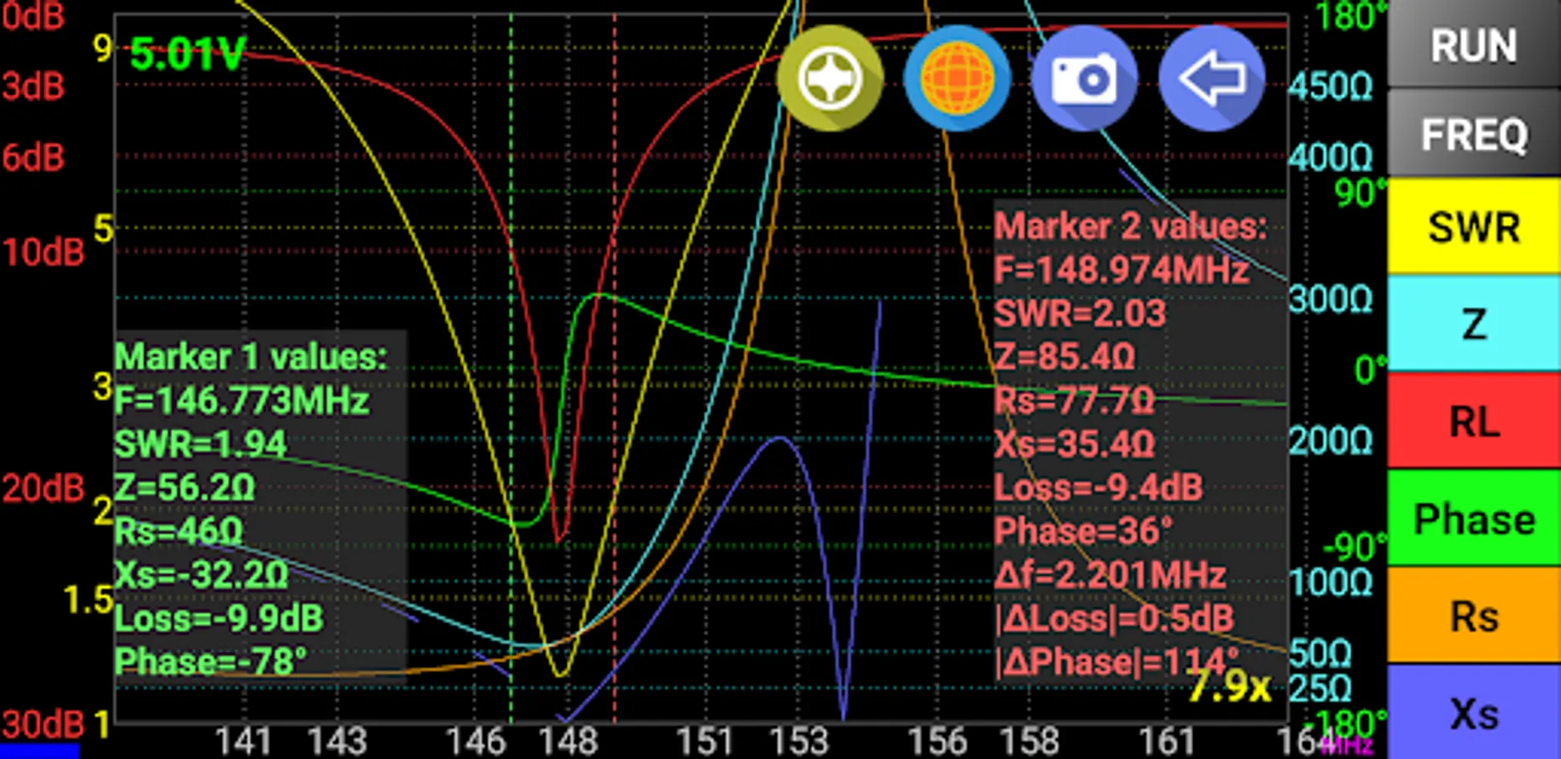Toggle the green Phase trace

(1474, 519)
